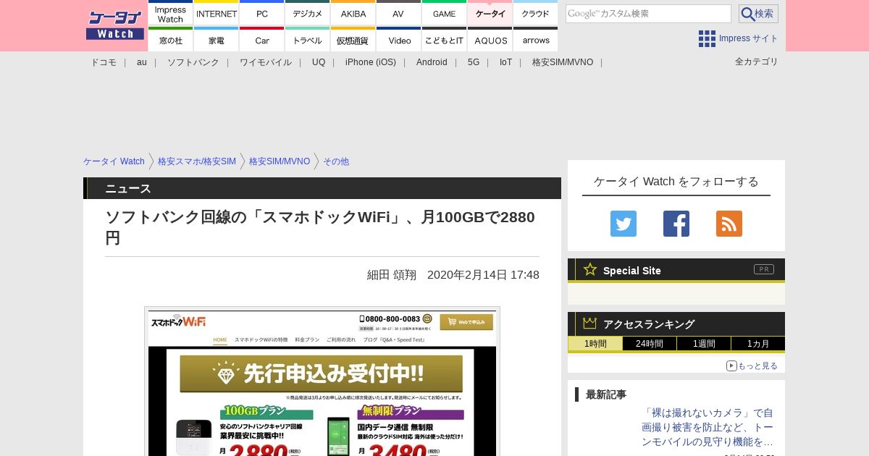The image size is (869, 456).
Task: Open the AKIBA Watch tab
Action: click(353, 13)
